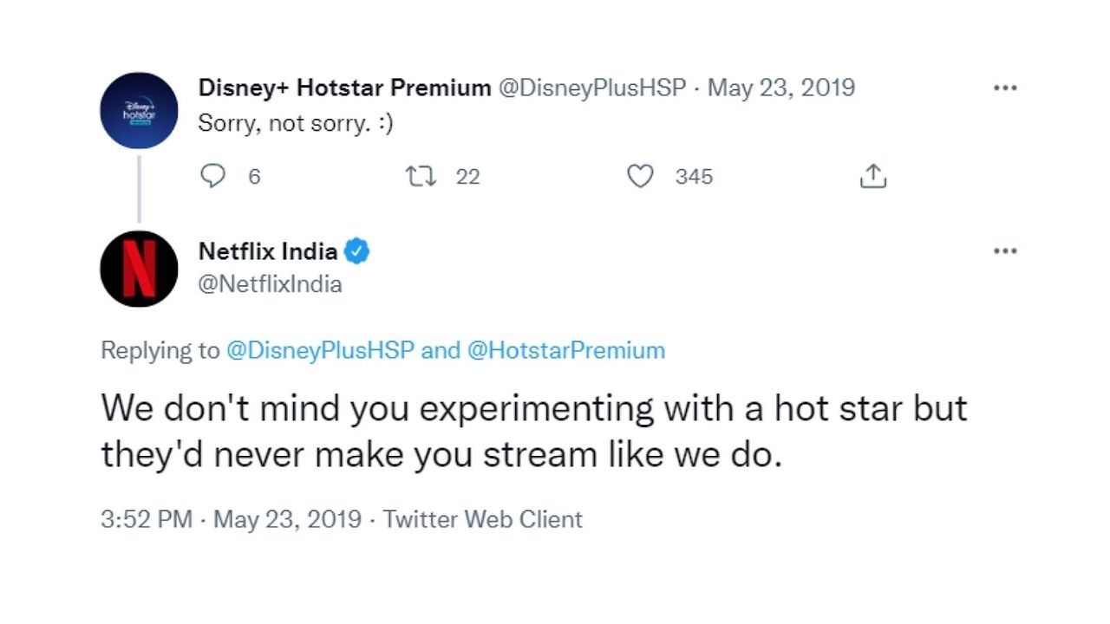Open the more options menu on Netflix India's tweet

pyautogui.click(x=1005, y=250)
